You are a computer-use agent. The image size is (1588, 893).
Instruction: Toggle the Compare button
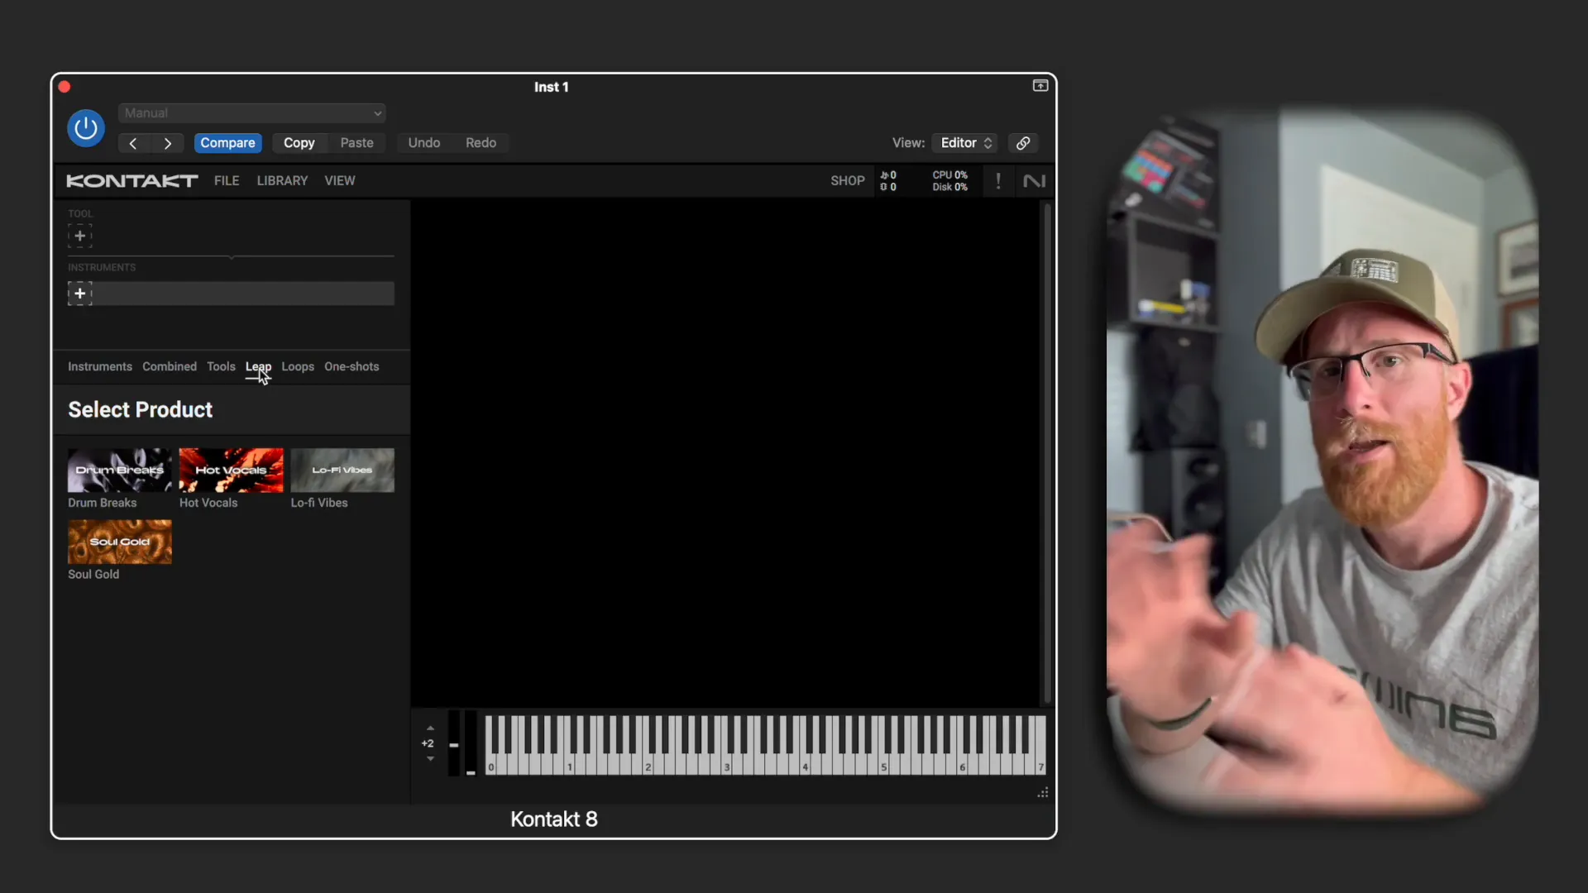[x=227, y=143]
